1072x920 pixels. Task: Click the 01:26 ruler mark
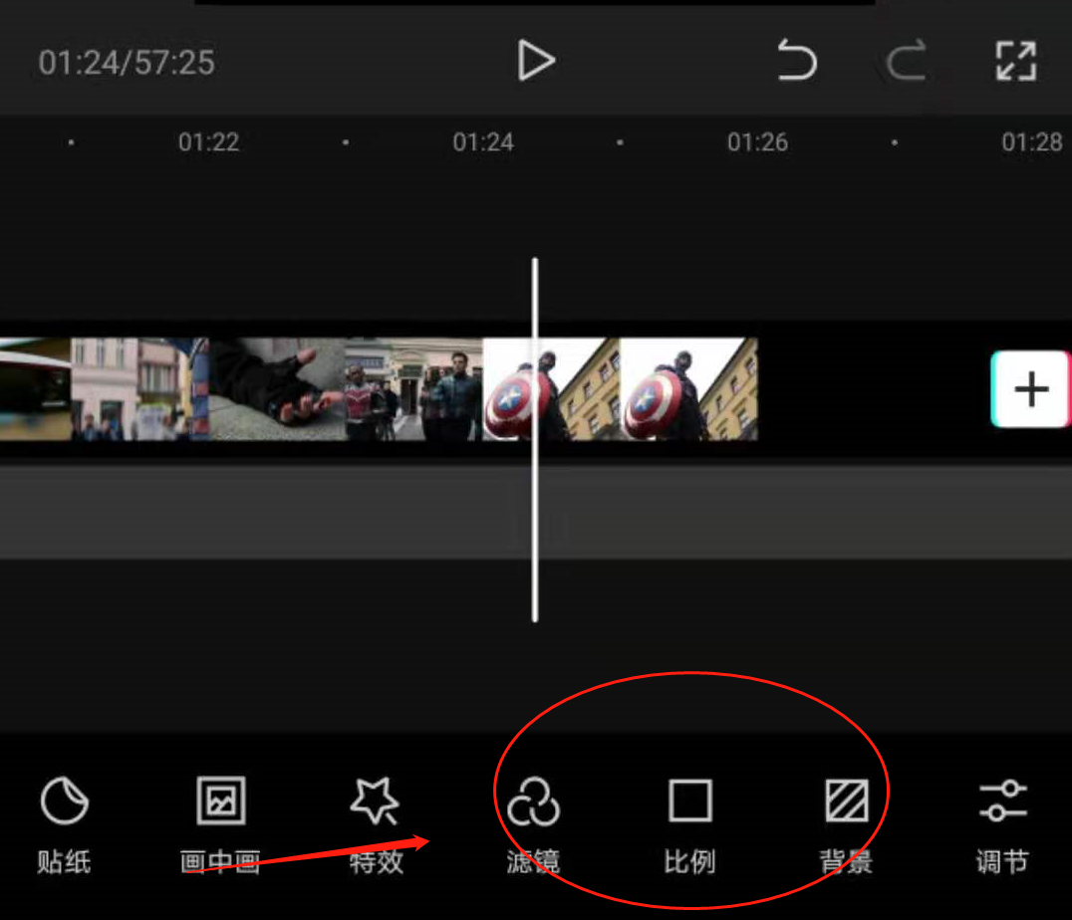(x=757, y=142)
